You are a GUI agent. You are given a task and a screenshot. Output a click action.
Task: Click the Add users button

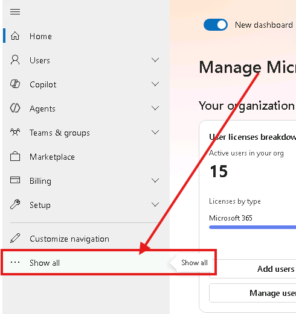(x=253, y=269)
